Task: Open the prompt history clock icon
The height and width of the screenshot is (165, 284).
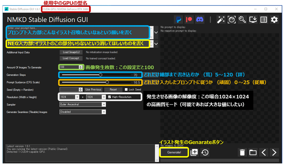Action: point(205,152)
